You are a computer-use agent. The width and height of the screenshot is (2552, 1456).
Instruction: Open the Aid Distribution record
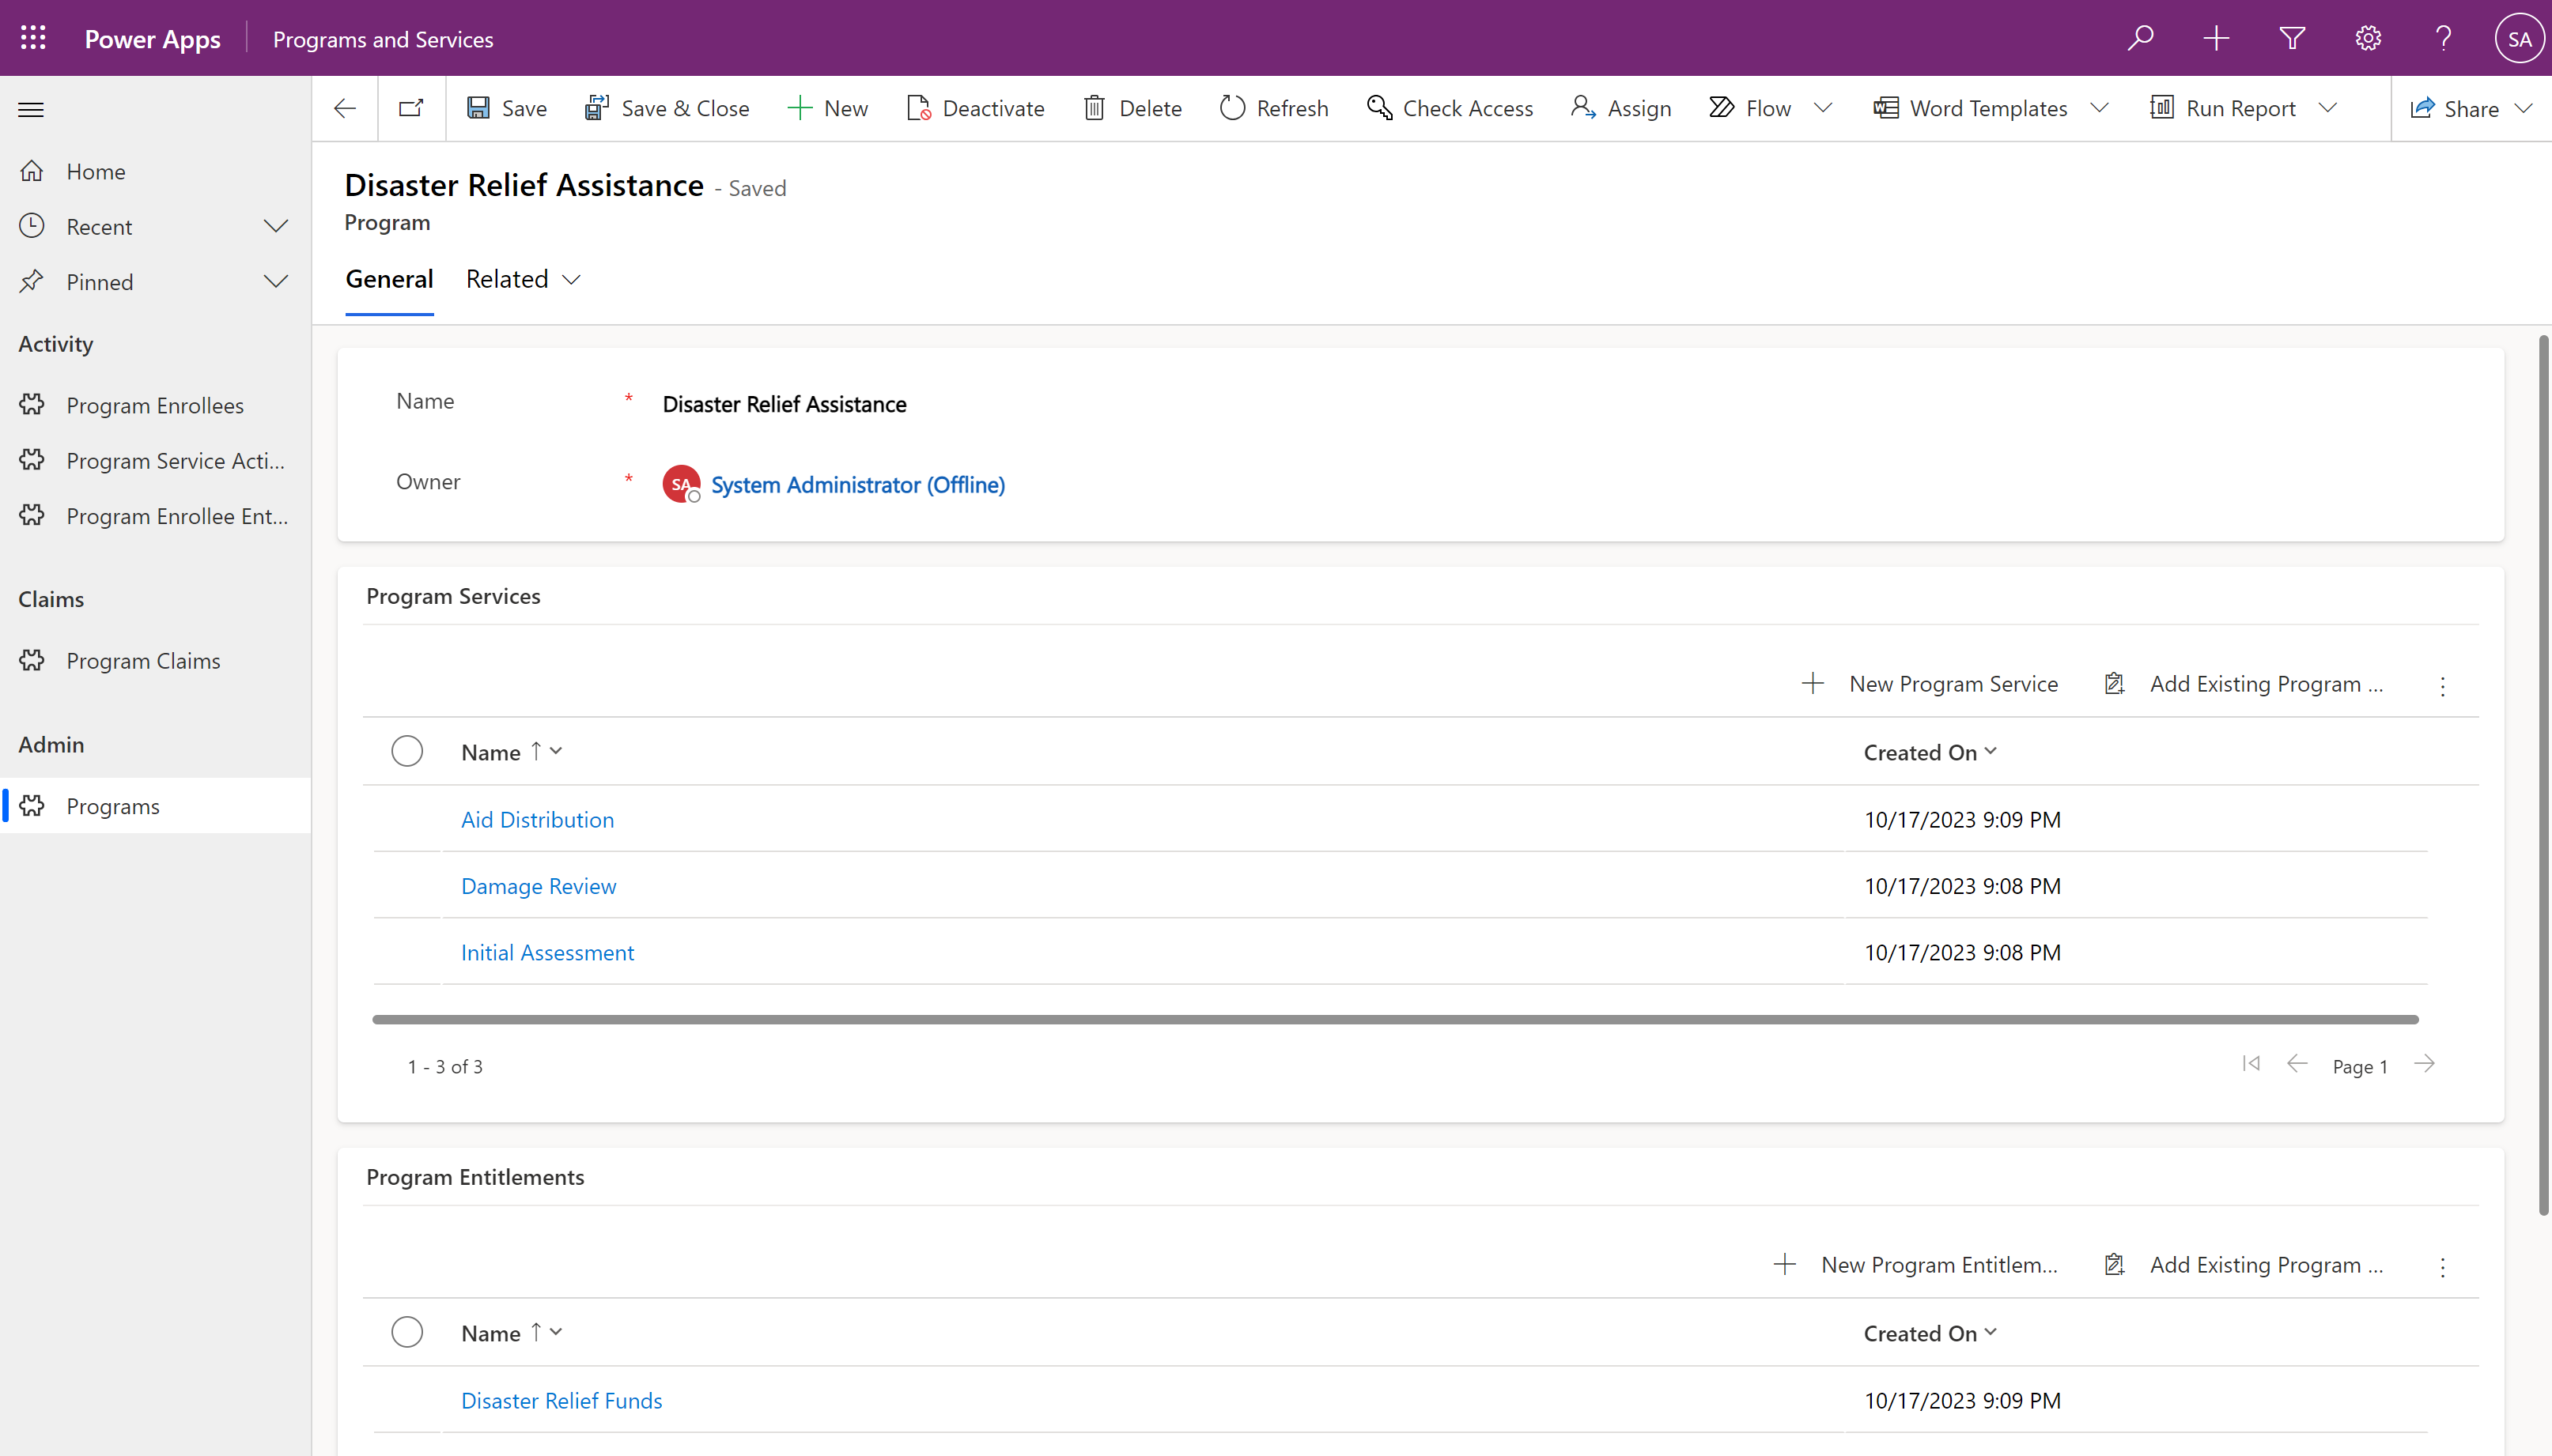(537, 819)
